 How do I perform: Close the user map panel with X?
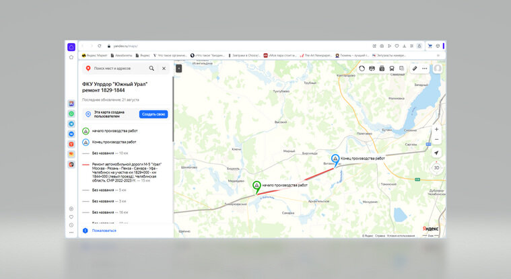click(x=164, y=69)
